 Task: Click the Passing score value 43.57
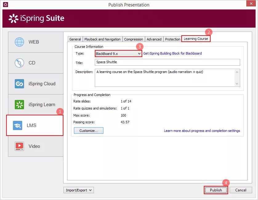point(125,122)
